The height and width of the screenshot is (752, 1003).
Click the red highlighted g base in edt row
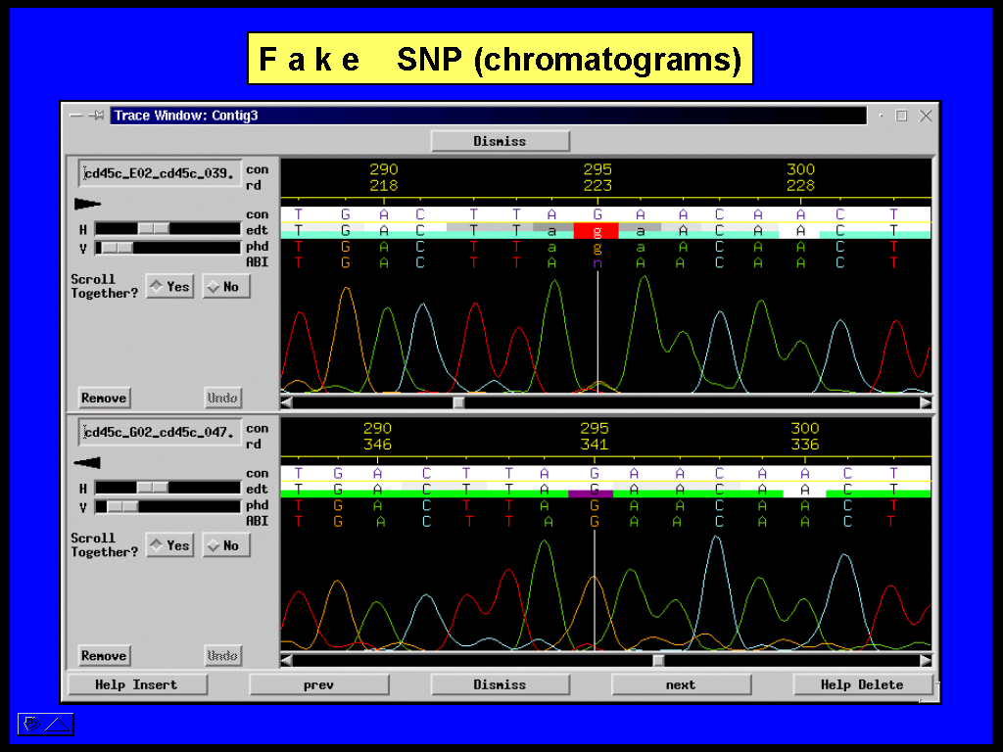coord(596,231)
